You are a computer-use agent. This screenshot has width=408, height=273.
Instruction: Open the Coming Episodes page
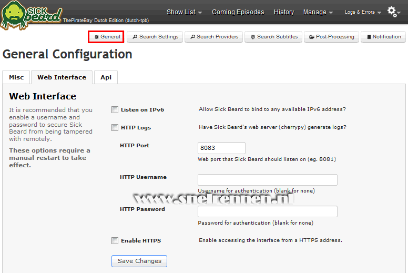(238, 12)
